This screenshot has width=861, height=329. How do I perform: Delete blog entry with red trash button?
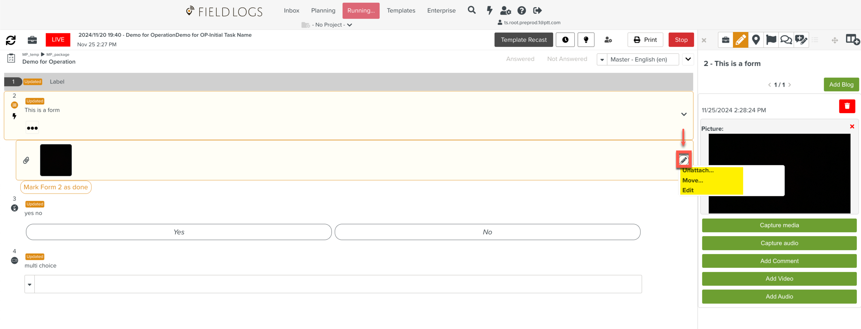(x=847, y=106)
